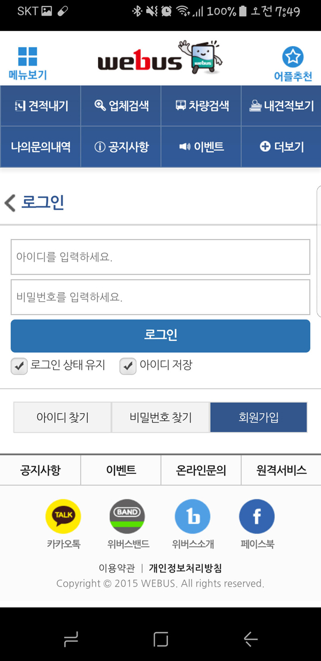
Task: Toggle the 아이디 저장 checkbox
Action: (x=128, y=366)
